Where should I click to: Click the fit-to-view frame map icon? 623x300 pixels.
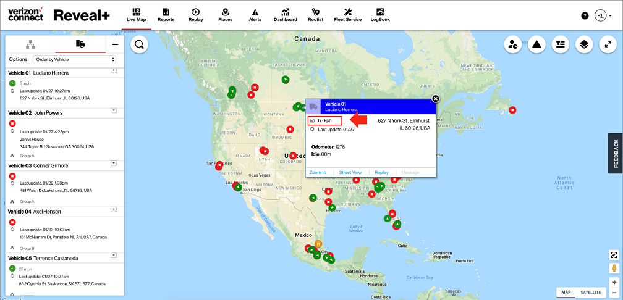coord(614,255)
